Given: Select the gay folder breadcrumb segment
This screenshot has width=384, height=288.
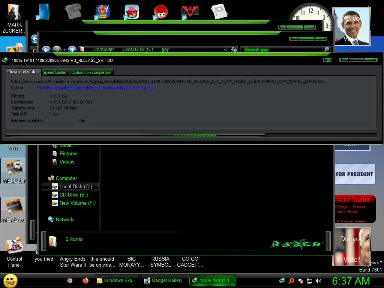Looking at the screenshot, I should click(165, 49).
